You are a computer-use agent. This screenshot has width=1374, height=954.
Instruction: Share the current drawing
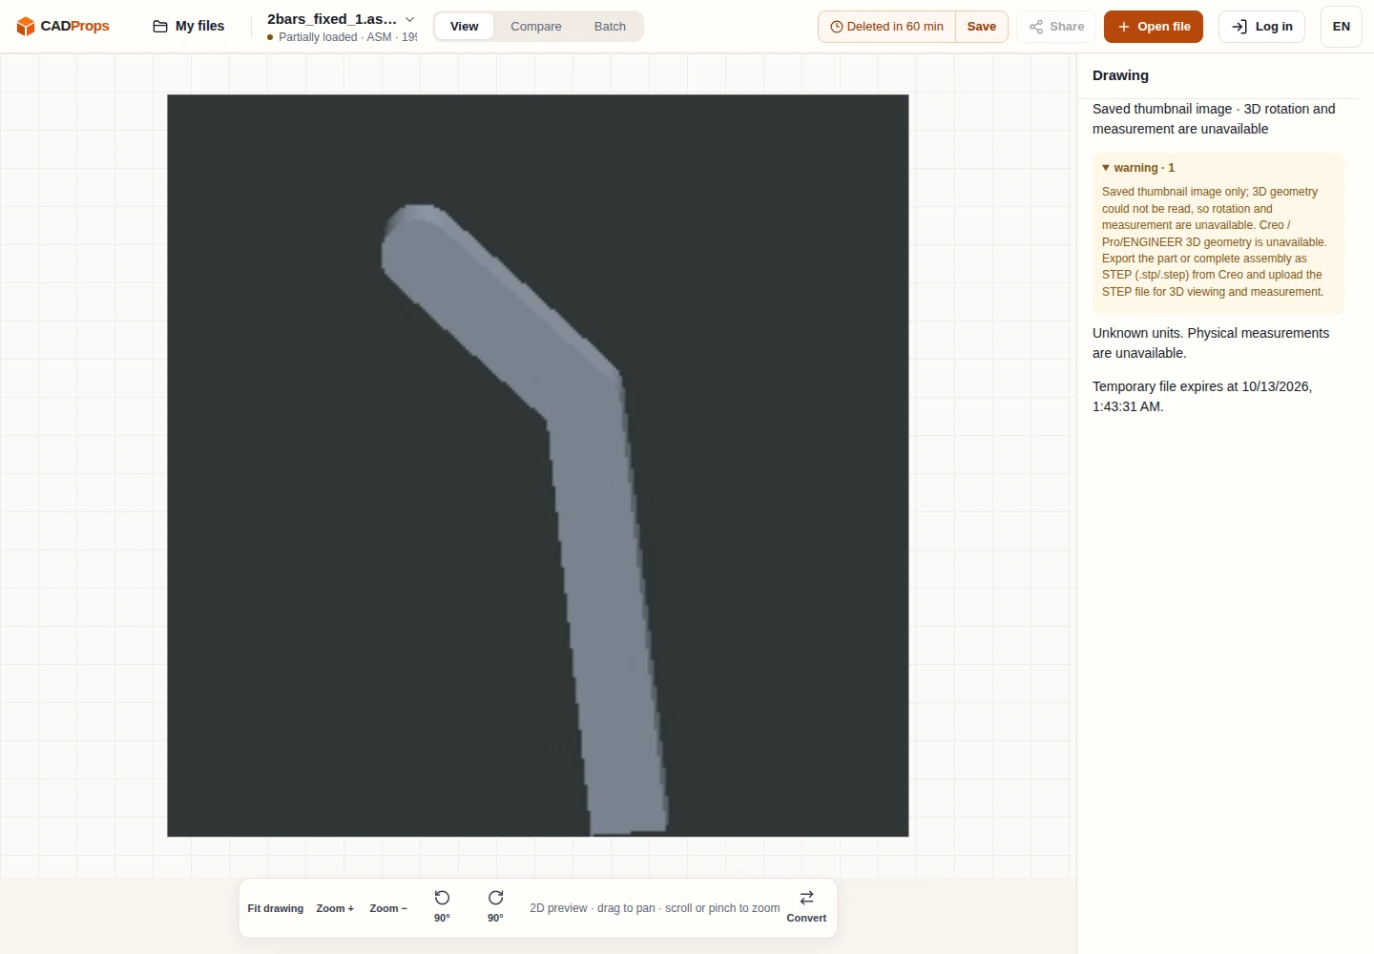pyautogui.click(x=1057, y=27)
